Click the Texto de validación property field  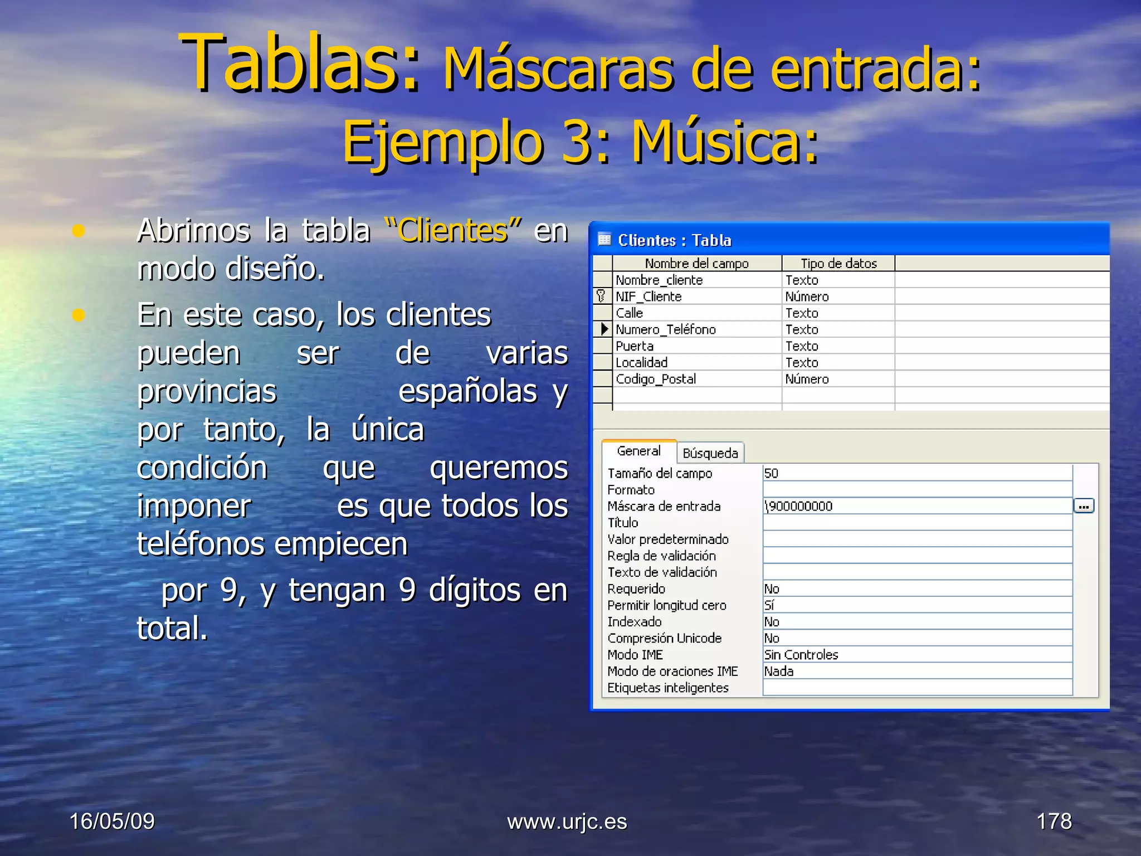pos(918,572)
